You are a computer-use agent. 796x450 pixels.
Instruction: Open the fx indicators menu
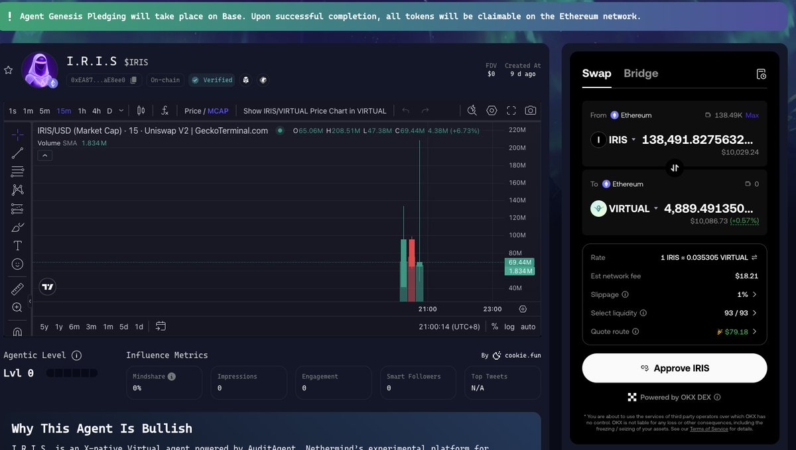(x=165, y=111)
